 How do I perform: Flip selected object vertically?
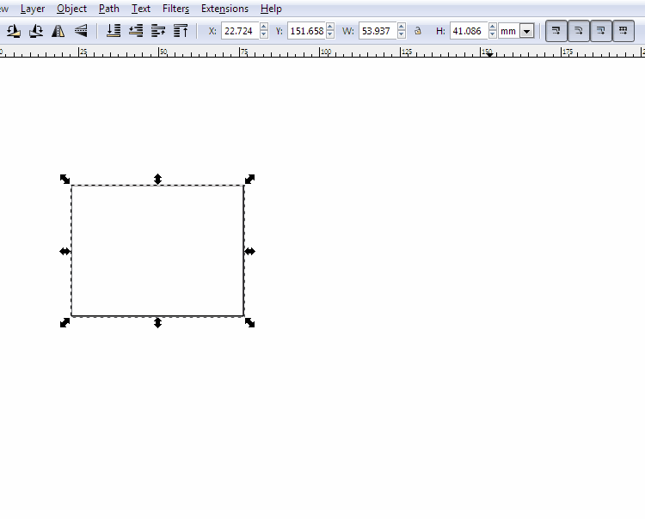(x=81, y=31)
